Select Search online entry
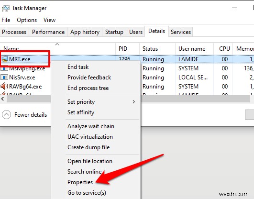Image resolution: width=254 pixels, height=199 pixels. [96, 171]
